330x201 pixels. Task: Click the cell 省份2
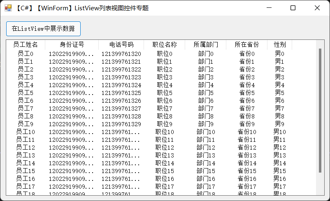click(x=247, y=69)
